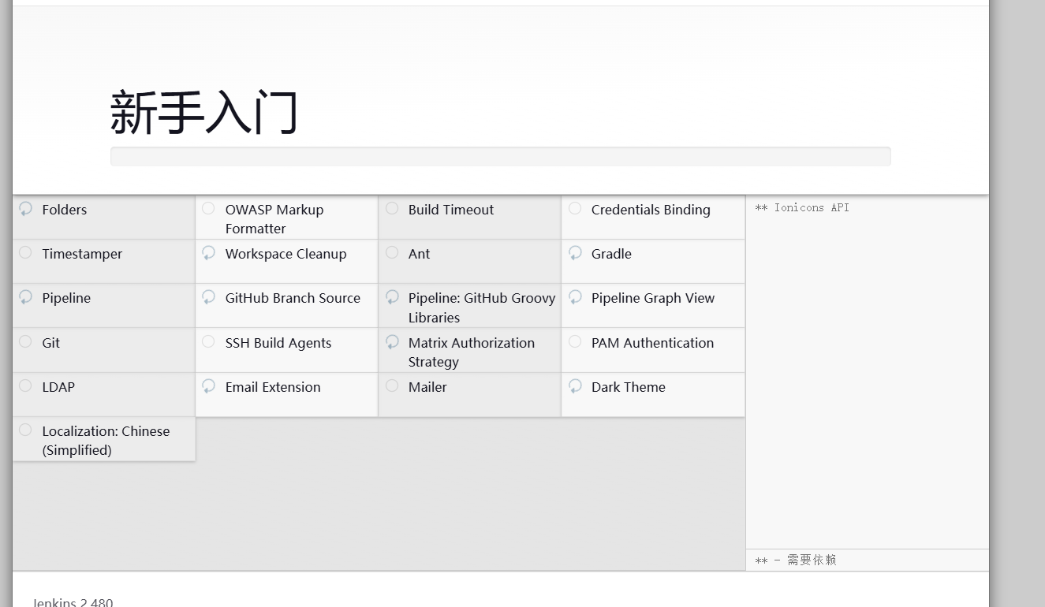
Task: Click the spinner icon beside Gradle
Action: [576, 253]
